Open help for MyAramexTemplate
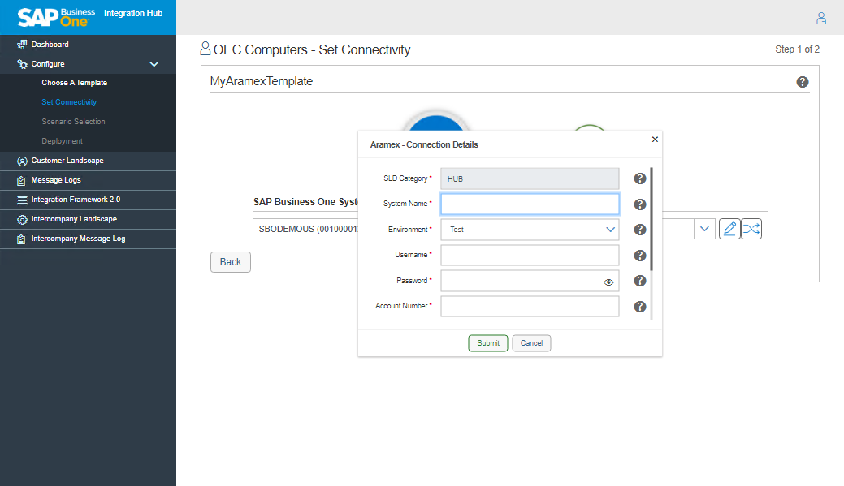This screenshot has width=844, height=486. pos(803,82)
